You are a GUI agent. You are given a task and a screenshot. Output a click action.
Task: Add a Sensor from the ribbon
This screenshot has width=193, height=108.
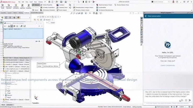(x=35, y=10)
